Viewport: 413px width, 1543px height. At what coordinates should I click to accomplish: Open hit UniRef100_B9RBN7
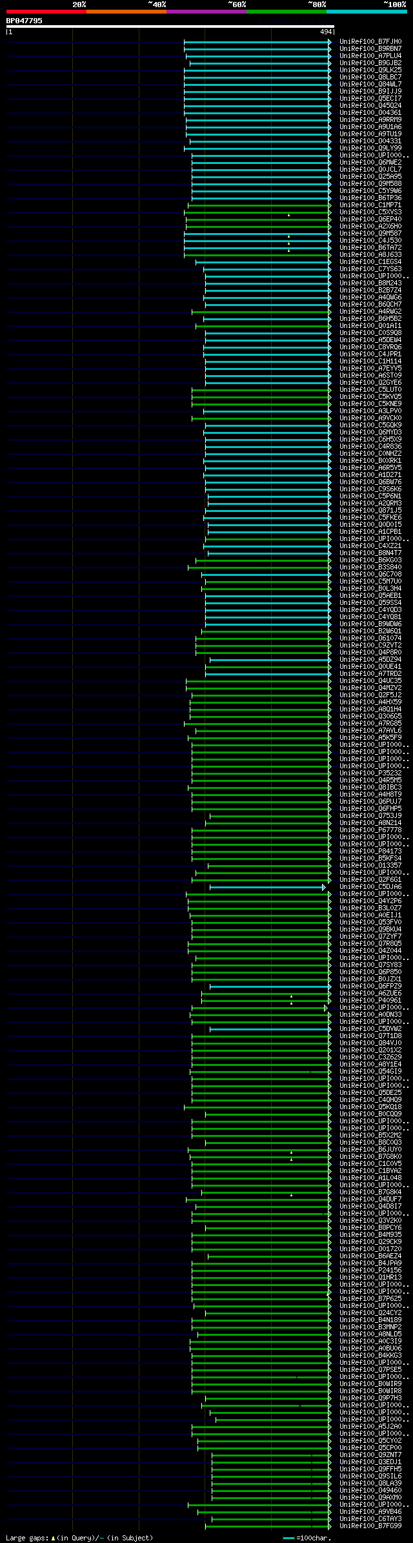370,49
